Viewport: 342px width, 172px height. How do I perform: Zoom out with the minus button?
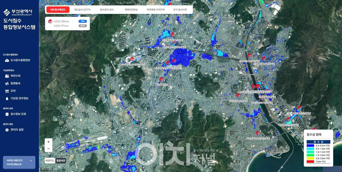click(x=48, y=149)
